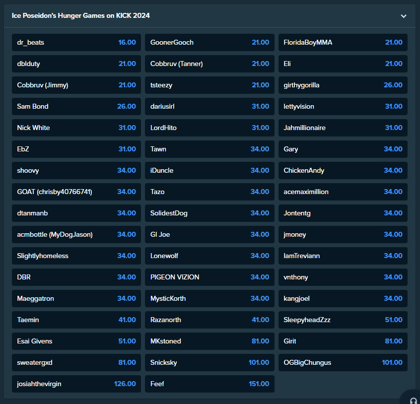
Task: Select ChickenAndy outcome
Action: coord(343,171)
